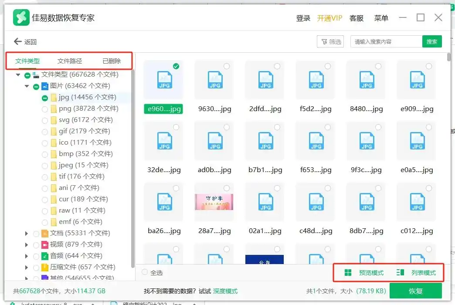
Task: Deselect the checked e960....jpg thumbnail
Action: tap(175, 66)
